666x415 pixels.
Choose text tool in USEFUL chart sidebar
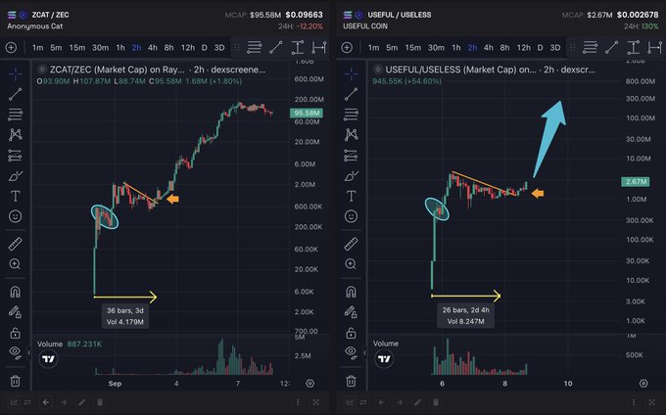pos(351,196)
